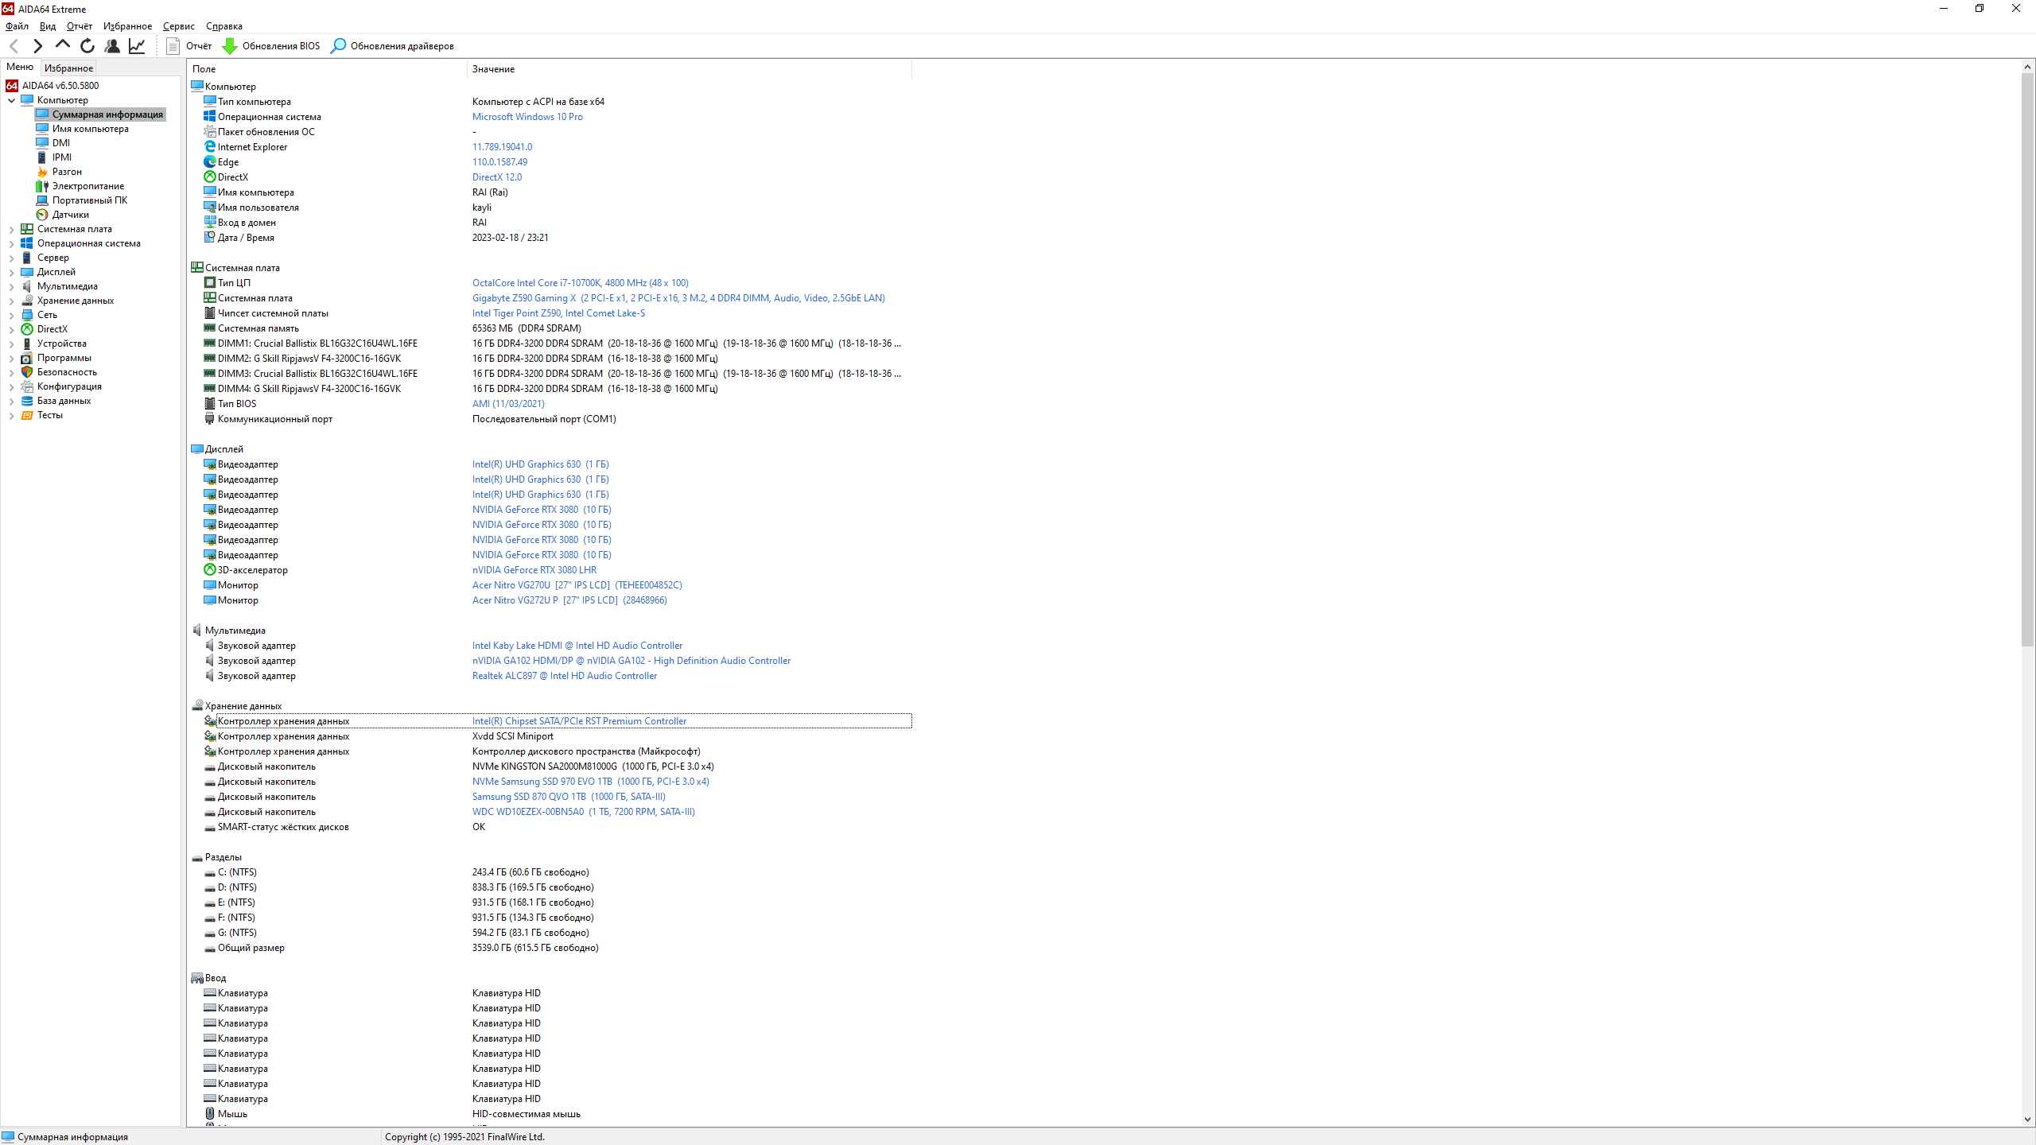This screenshot has height=1145, width=2036.
Task: Open the Отчёт menu in menu bar
Action: click(80, 26)
